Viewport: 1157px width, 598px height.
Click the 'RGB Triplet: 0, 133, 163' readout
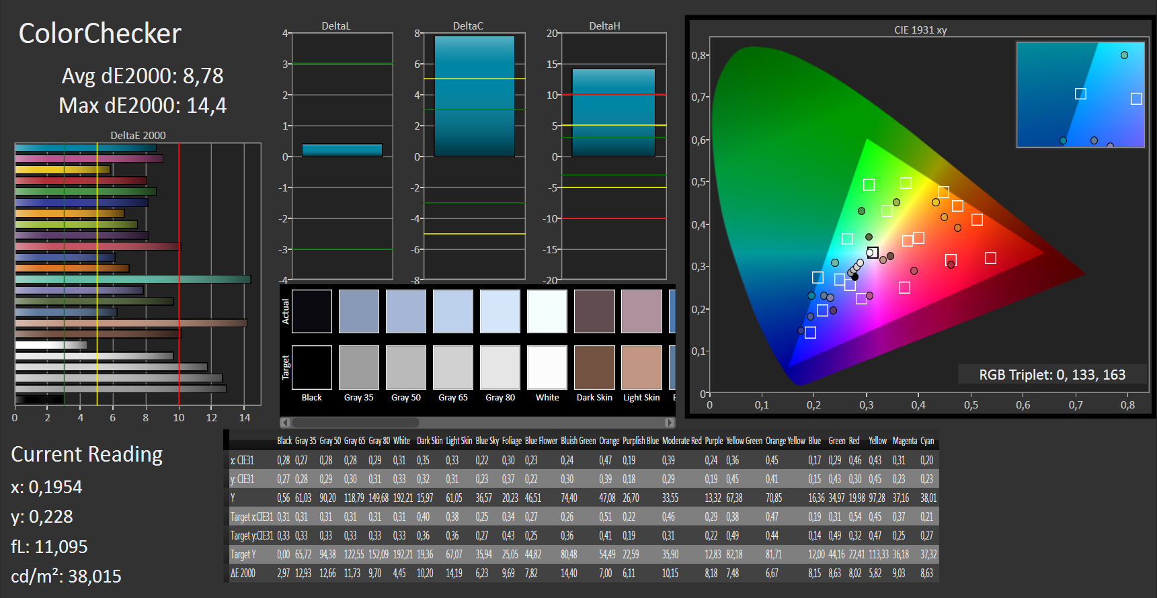coord(1052,375)
